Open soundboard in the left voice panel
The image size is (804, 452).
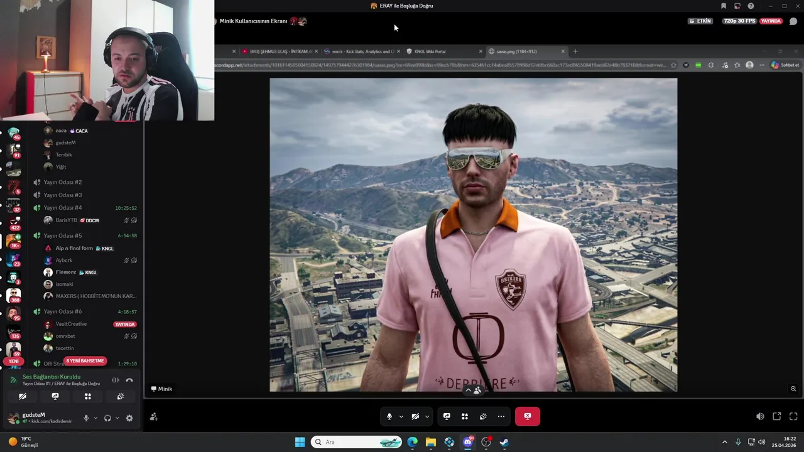pos(121,396)
